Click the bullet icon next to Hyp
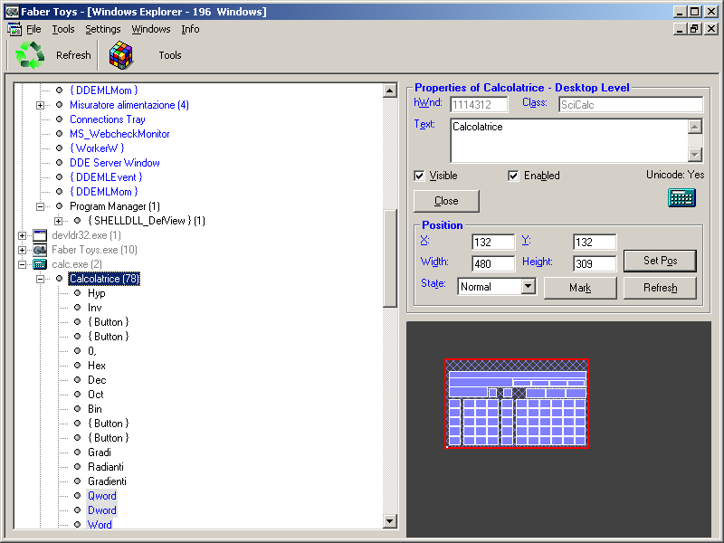 78,293
